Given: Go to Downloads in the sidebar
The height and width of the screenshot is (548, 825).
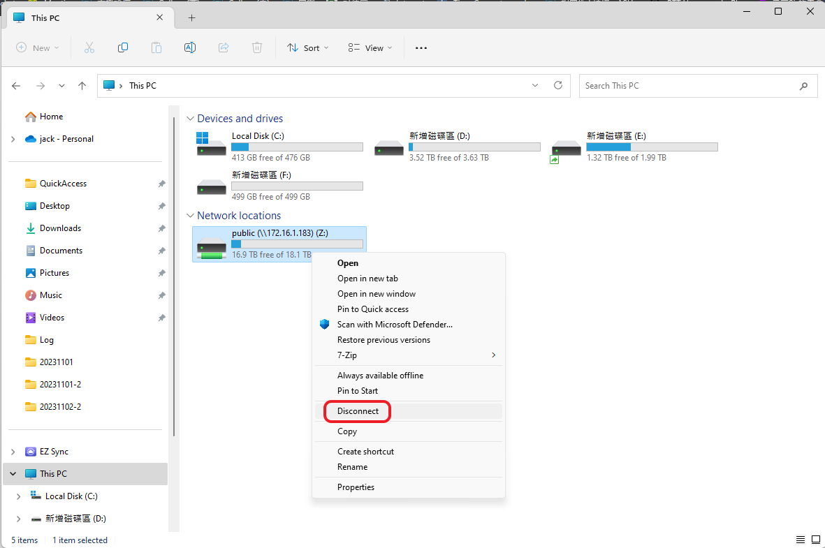Looking at the screenshot, I should pos(60,228).
